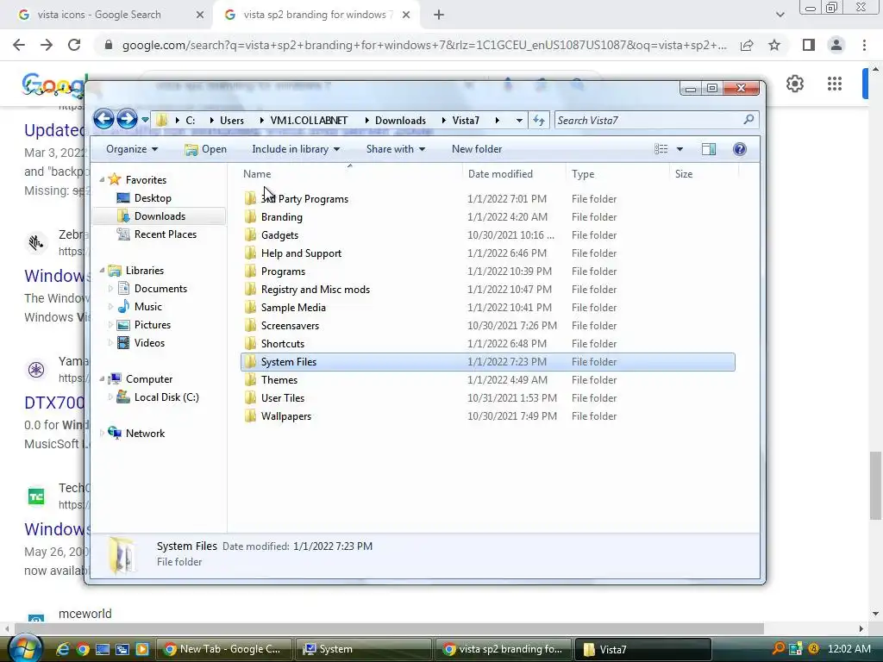Viewport: 883px width, 662px height.
Task: Click the Windows Start orb
Action: click(24, 648)
